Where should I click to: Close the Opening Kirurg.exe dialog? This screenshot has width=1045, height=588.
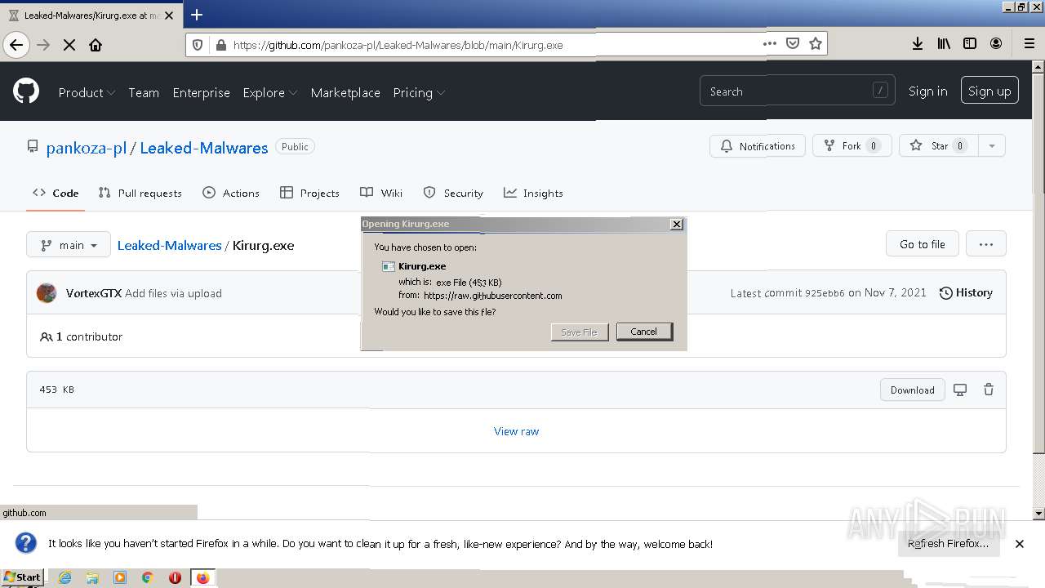click(x=676, y=224)
